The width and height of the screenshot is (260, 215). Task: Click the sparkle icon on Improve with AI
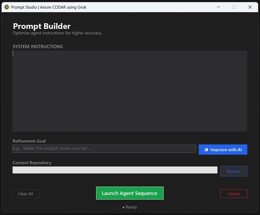click(206, 150)
